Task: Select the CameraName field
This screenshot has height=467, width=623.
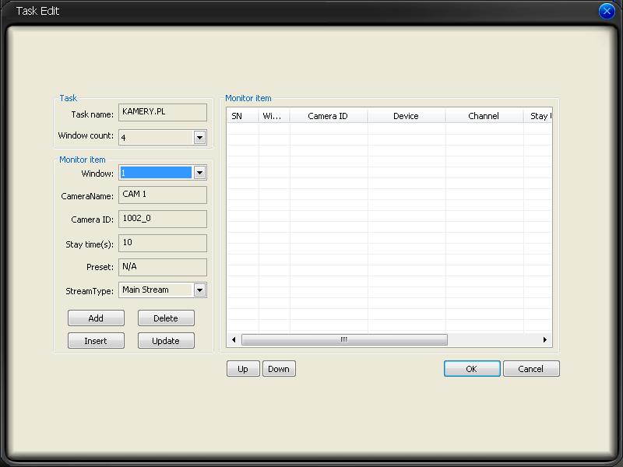Action: (x=163, y=195)
